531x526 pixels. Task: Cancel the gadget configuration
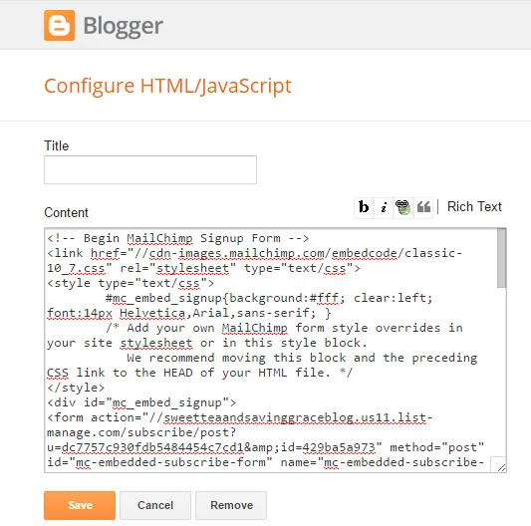(x=155, y=505)
